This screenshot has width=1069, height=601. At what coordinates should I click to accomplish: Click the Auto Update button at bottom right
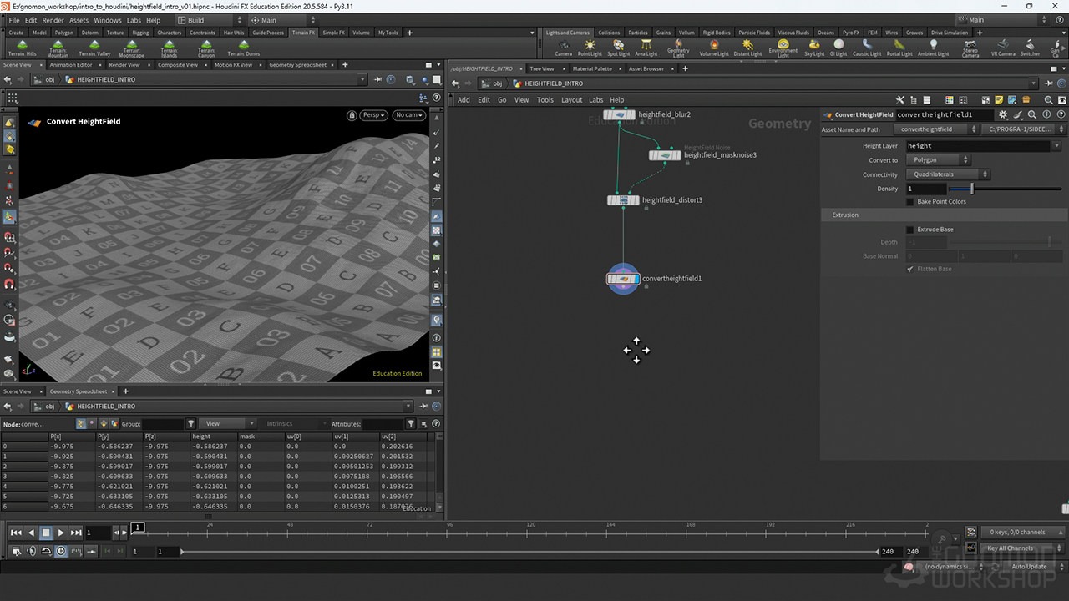pyautogui.click(x=1028, y=566)
